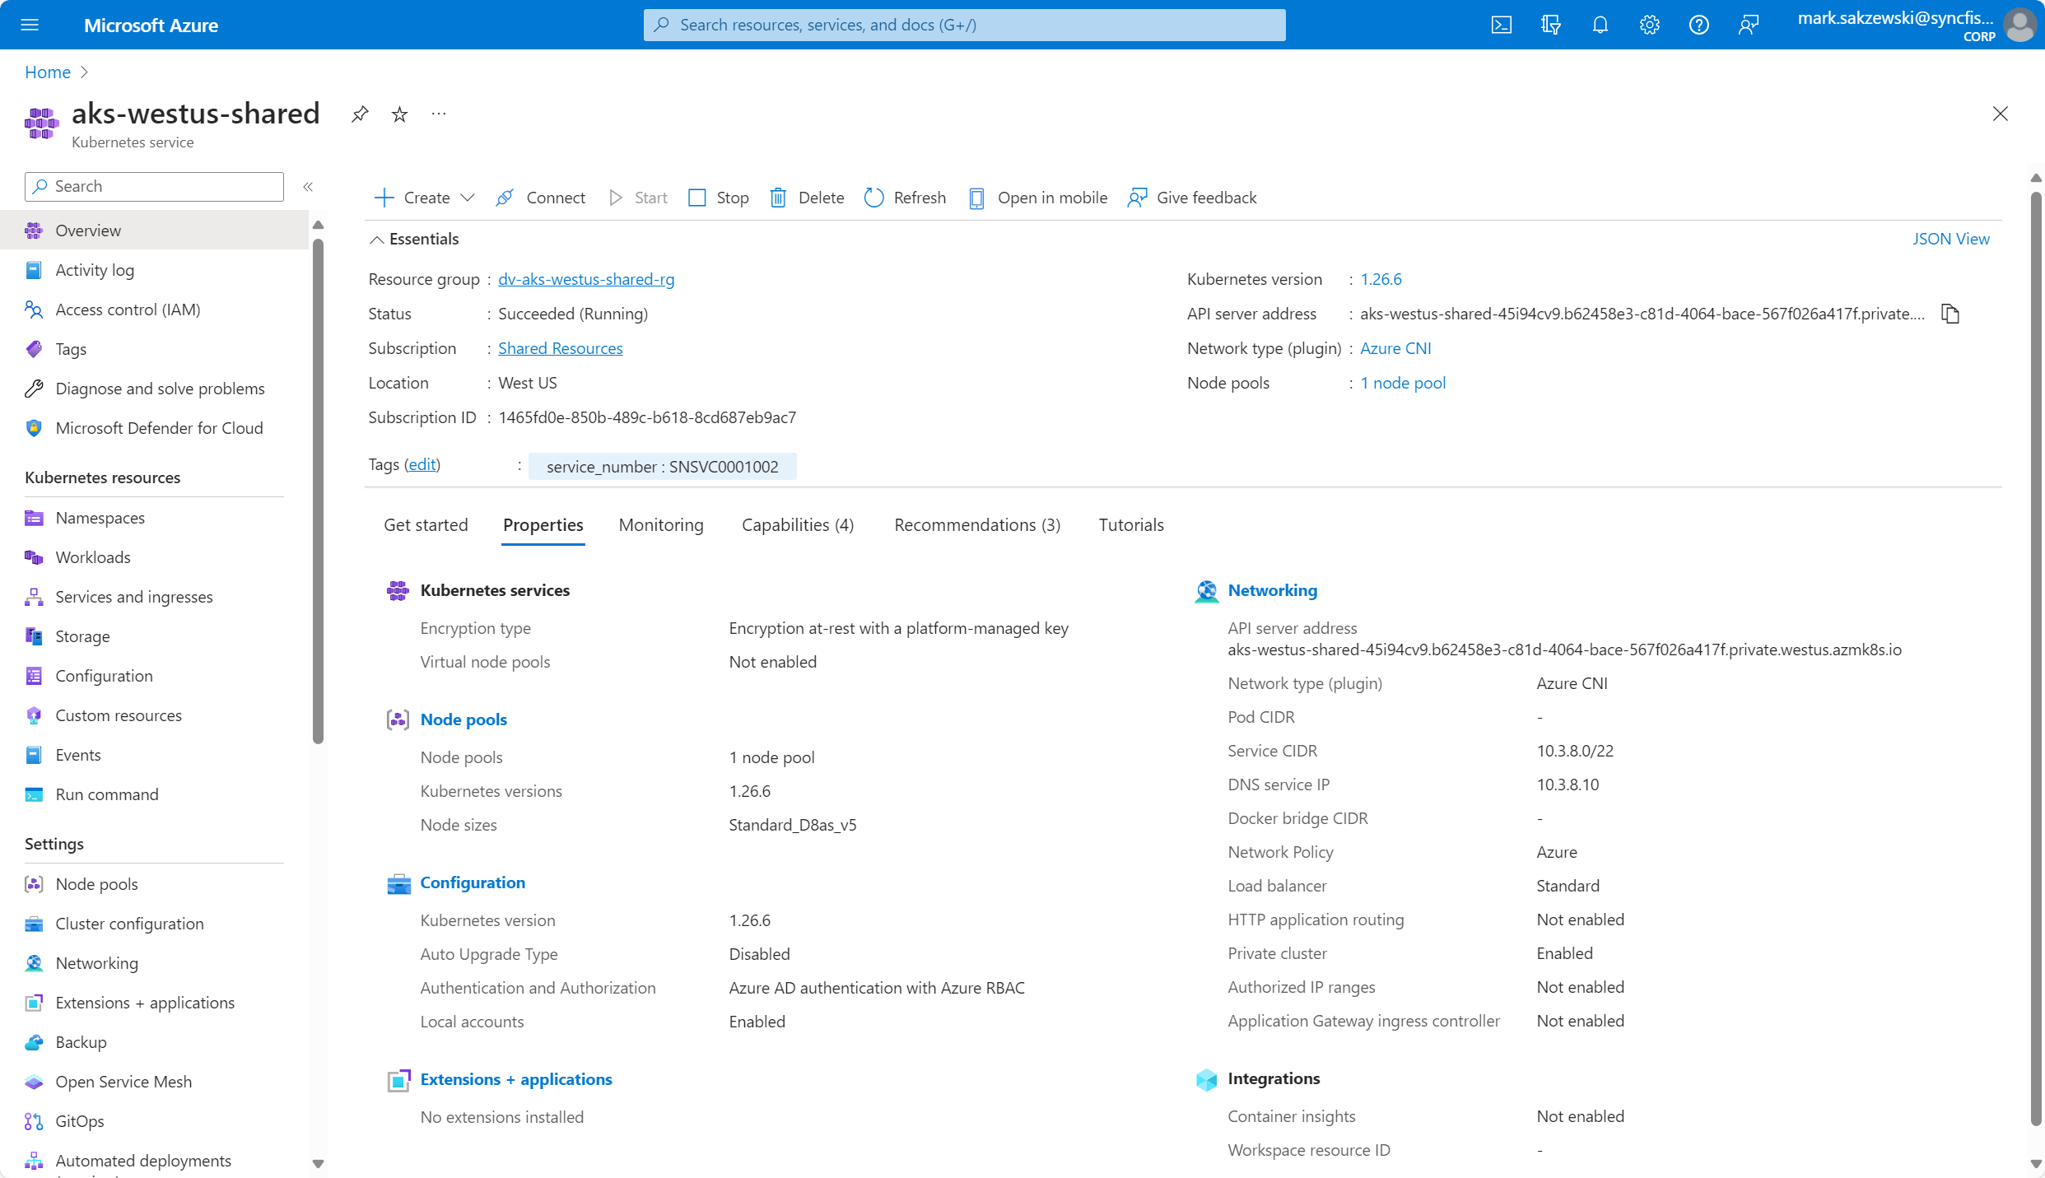This screenshot has width=2045, height=1178.
Task: Open the JSON View link
Action: pos(1951,239)
